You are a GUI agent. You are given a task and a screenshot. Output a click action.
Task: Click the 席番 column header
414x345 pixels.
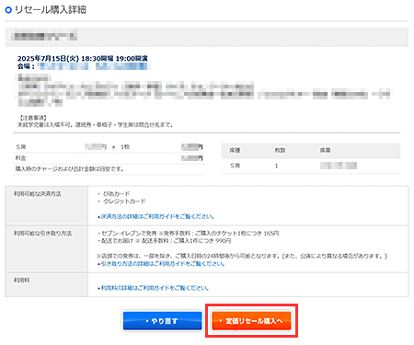325,150
